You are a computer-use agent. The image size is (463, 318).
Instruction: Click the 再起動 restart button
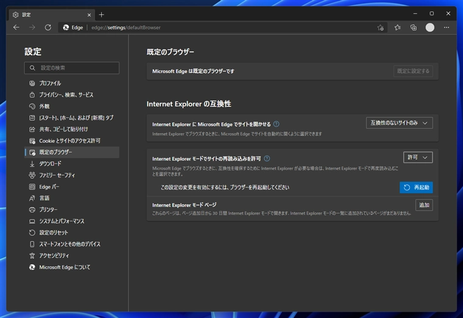(416, 187)
